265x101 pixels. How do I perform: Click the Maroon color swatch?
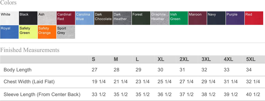pos(197,18)
